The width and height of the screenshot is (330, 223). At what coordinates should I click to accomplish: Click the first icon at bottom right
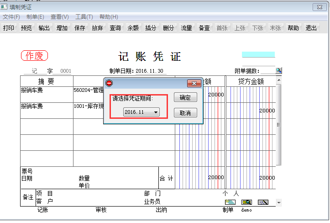[x=230, y=202]
